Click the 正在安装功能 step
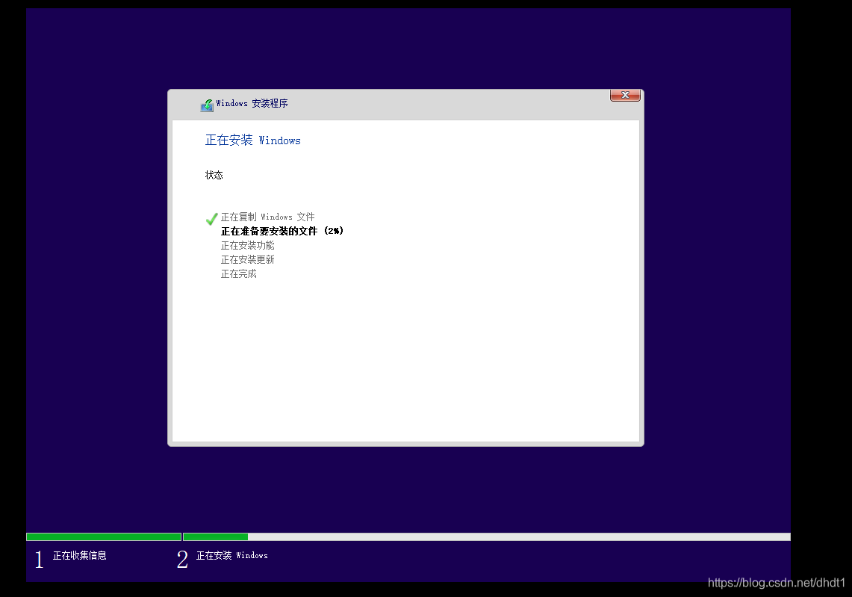Screen dimensions: 852x597 point(247,245)
